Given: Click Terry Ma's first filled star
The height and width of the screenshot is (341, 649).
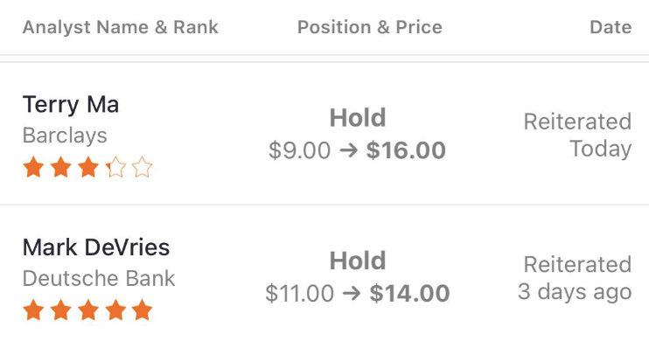Looking at the screenshot, I should [x=33, y=167].
